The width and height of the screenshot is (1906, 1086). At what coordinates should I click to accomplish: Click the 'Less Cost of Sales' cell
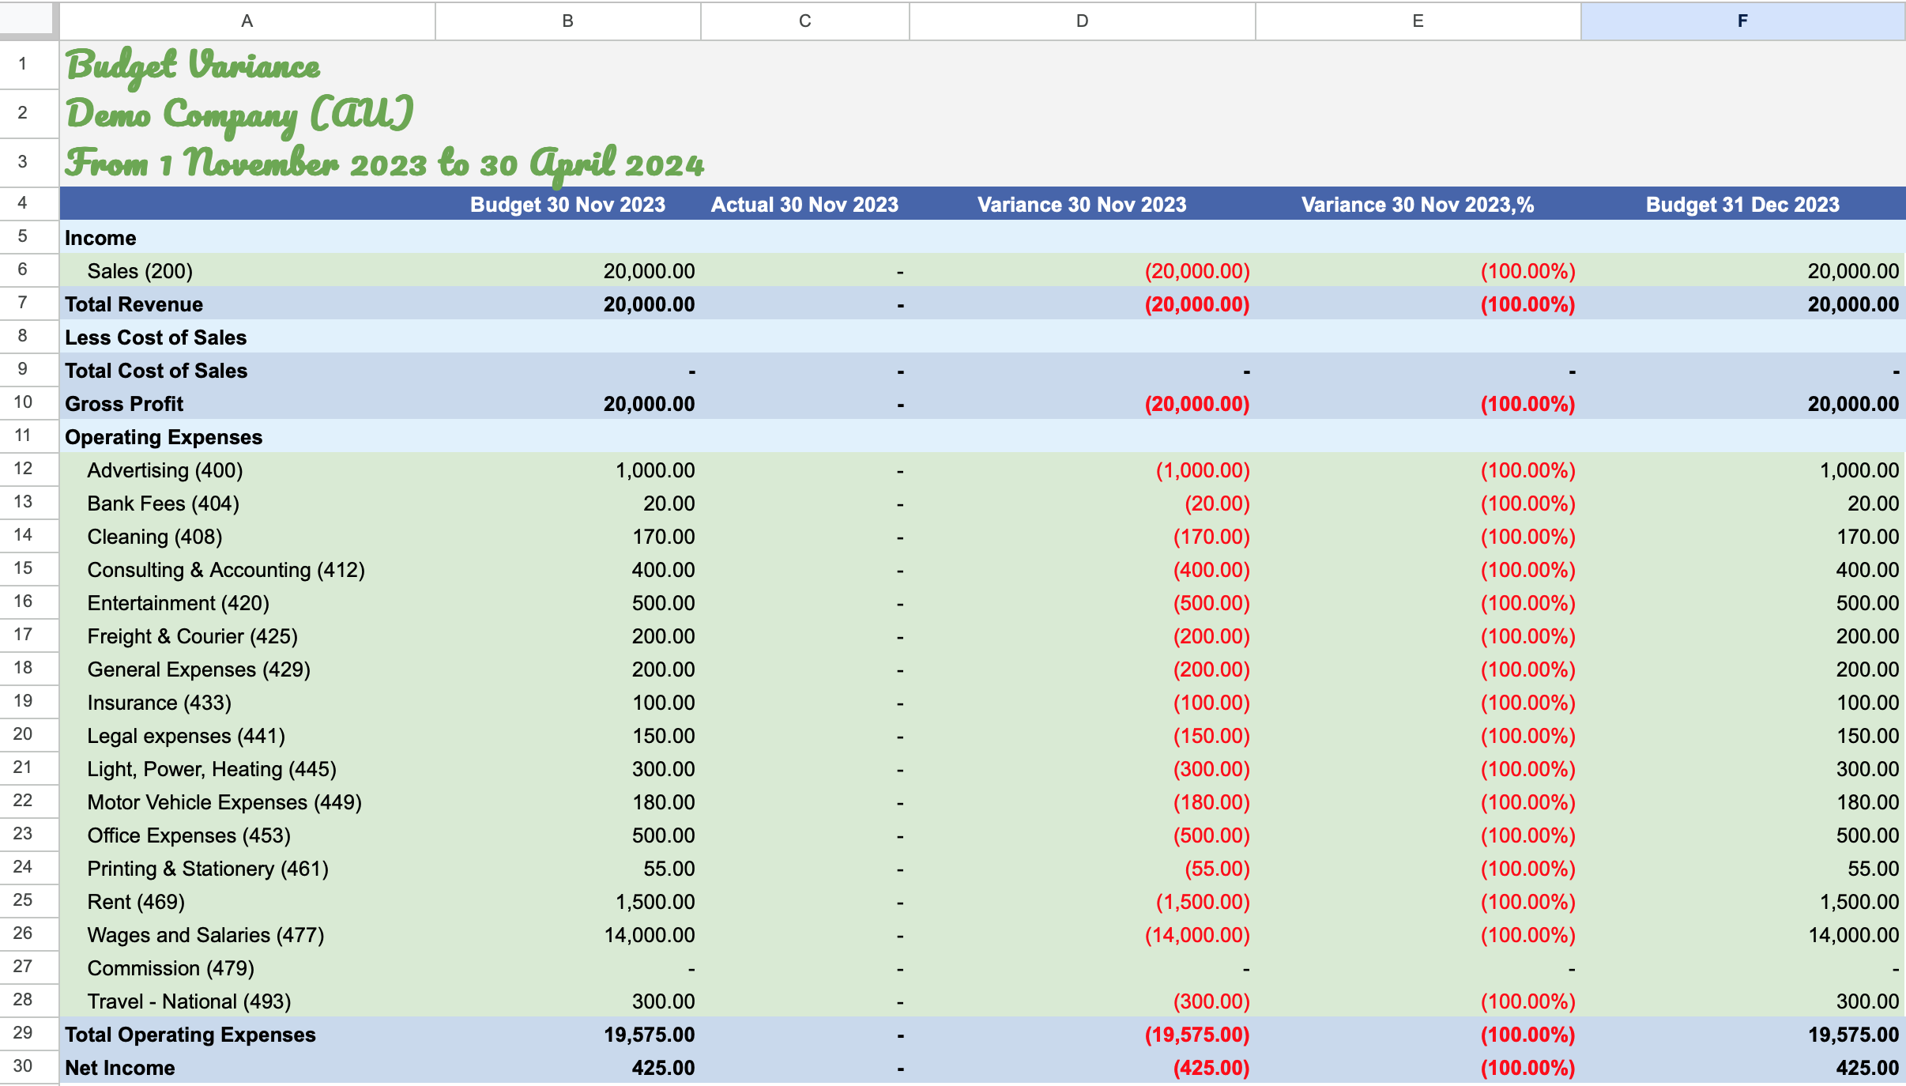point(247,337)
